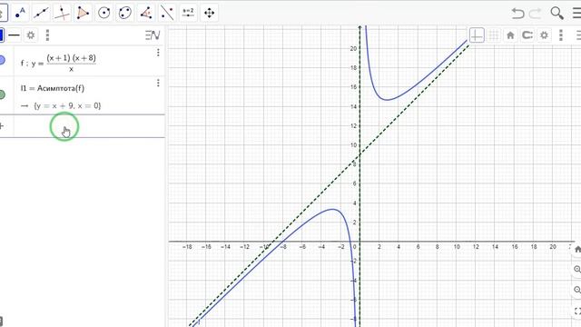This screenshot has width=581, height=327.
Task: Toggle grid display in graphics style bar
Action: 494,35
